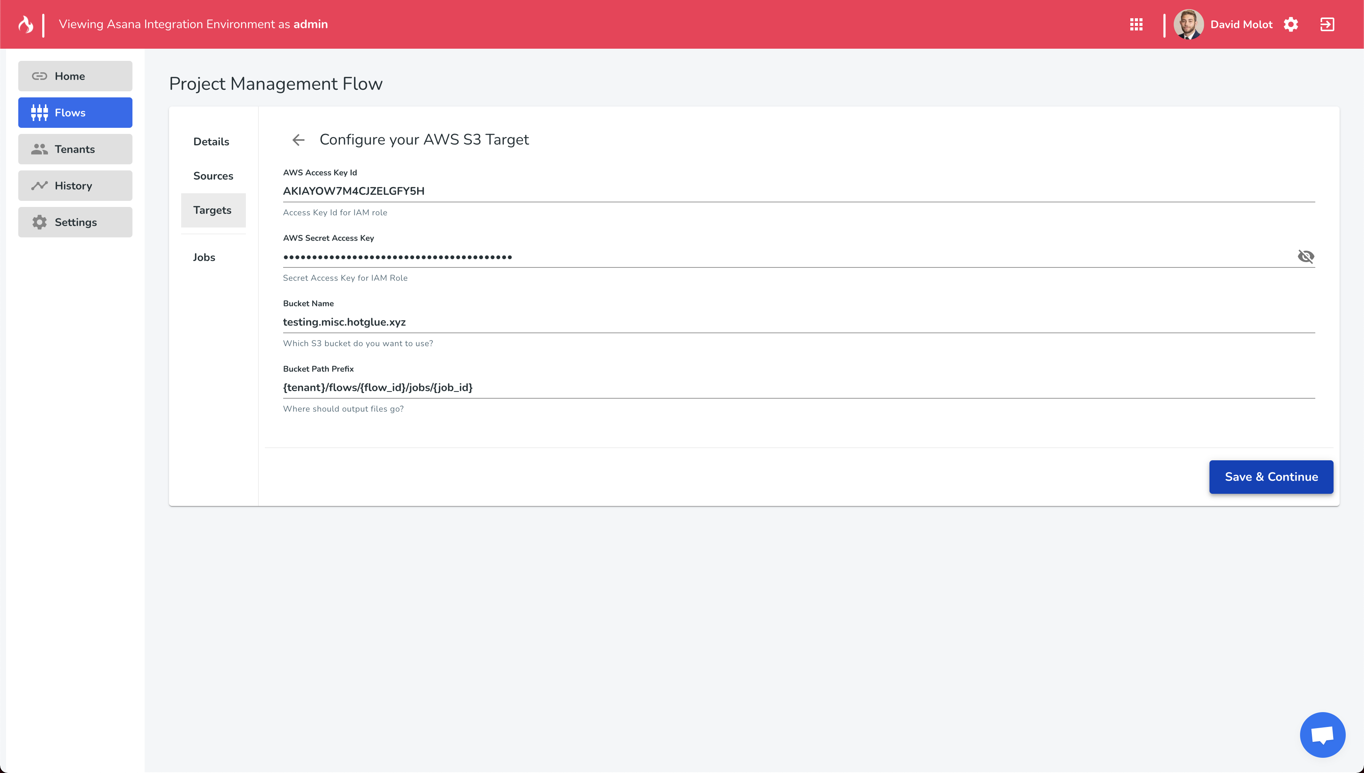Click the 'Configure your AWS S3 Target' title
1364x773 pixels.
424,140
